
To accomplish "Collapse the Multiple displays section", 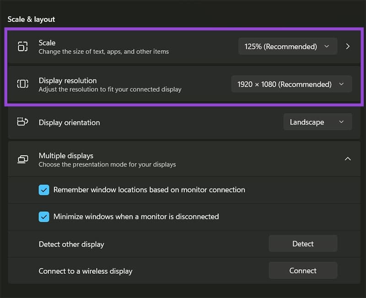I will [x=348, y=159].
